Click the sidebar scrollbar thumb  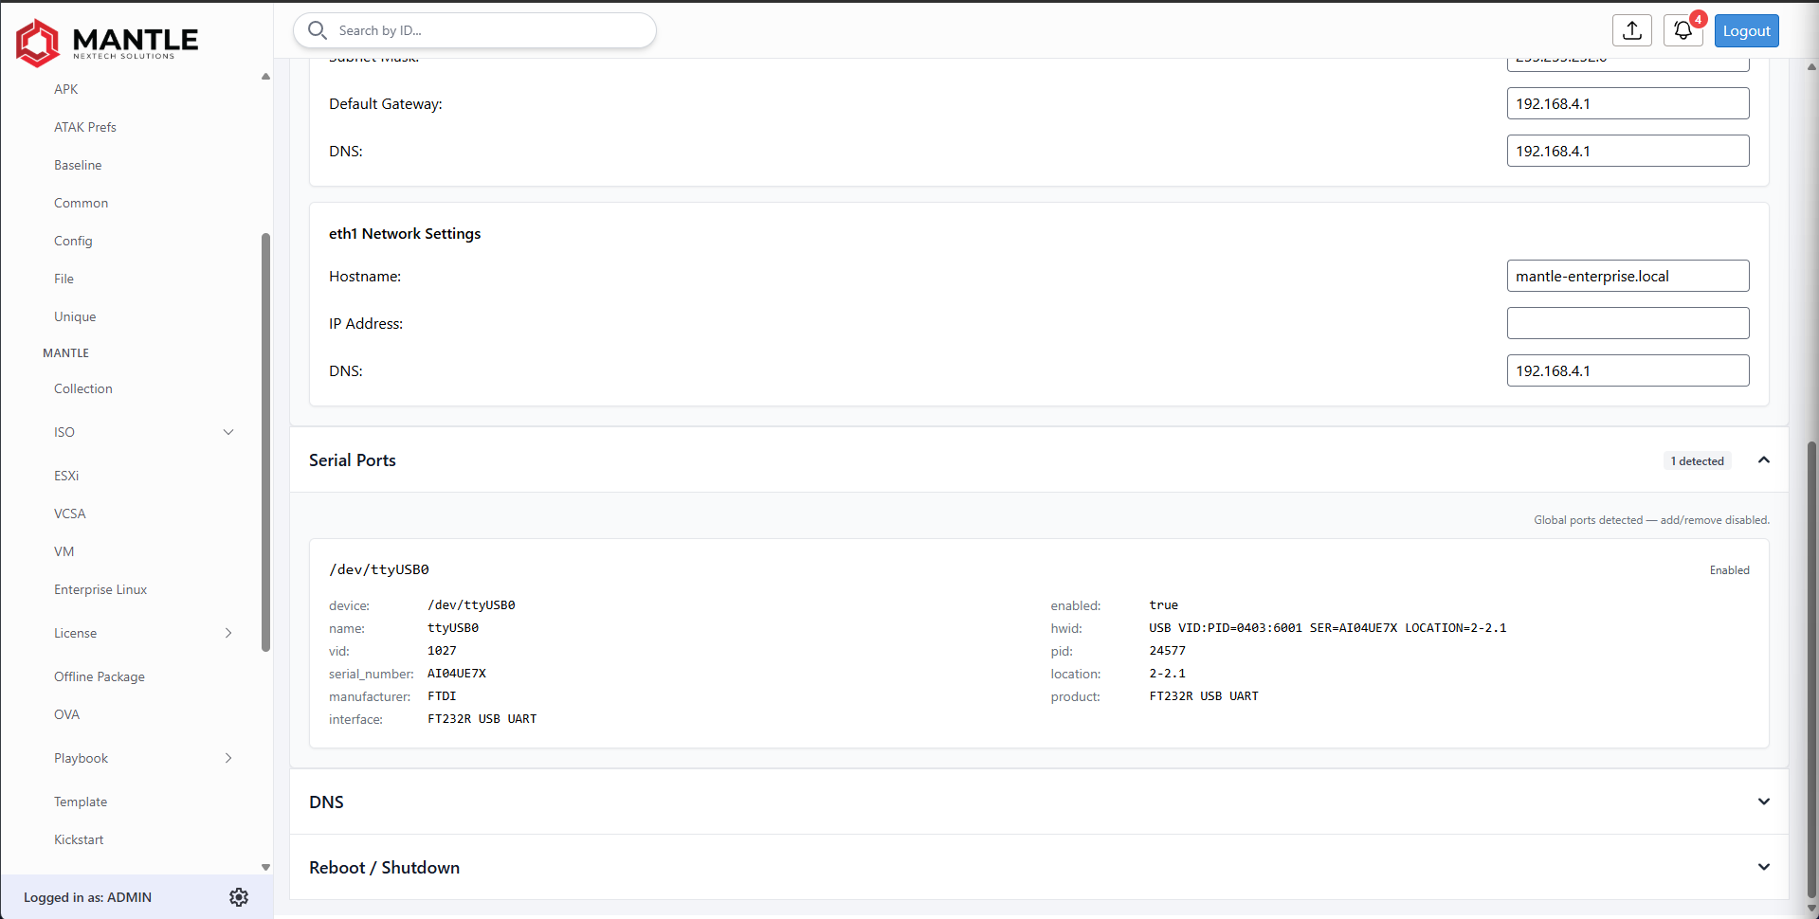265,442
